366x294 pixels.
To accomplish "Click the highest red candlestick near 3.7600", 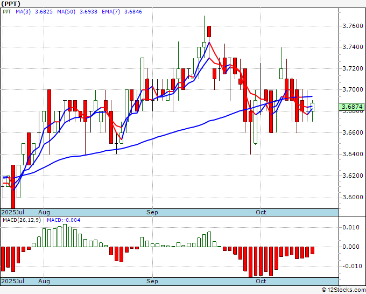I will click(209, 31).
